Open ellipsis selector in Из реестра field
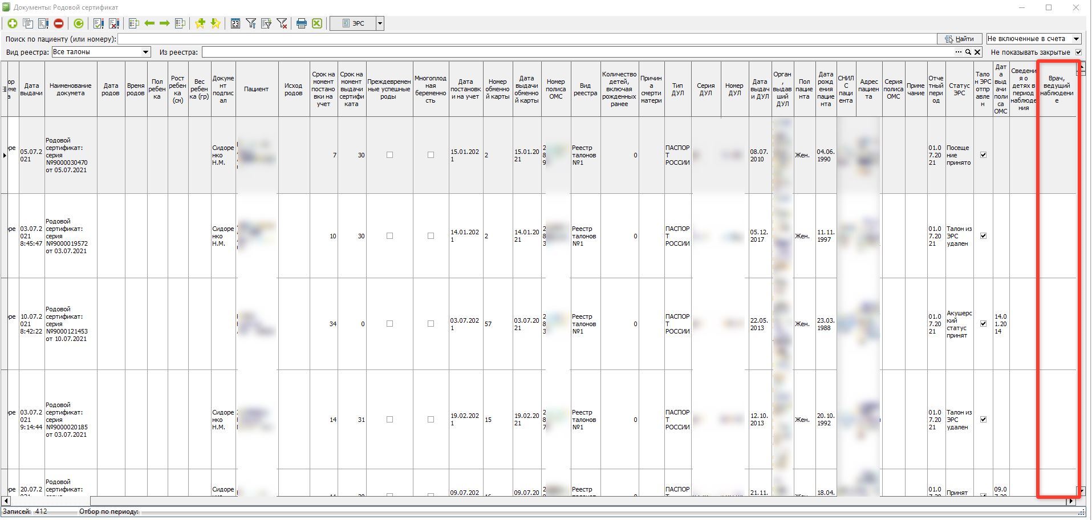The width and height of the screenshot is (1092, 520). click(x=959, y=52)
